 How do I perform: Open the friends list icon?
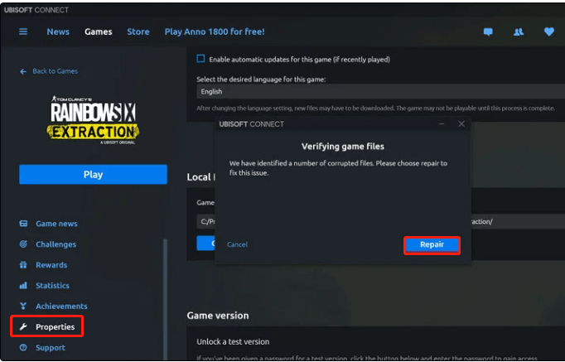point(519,32)
